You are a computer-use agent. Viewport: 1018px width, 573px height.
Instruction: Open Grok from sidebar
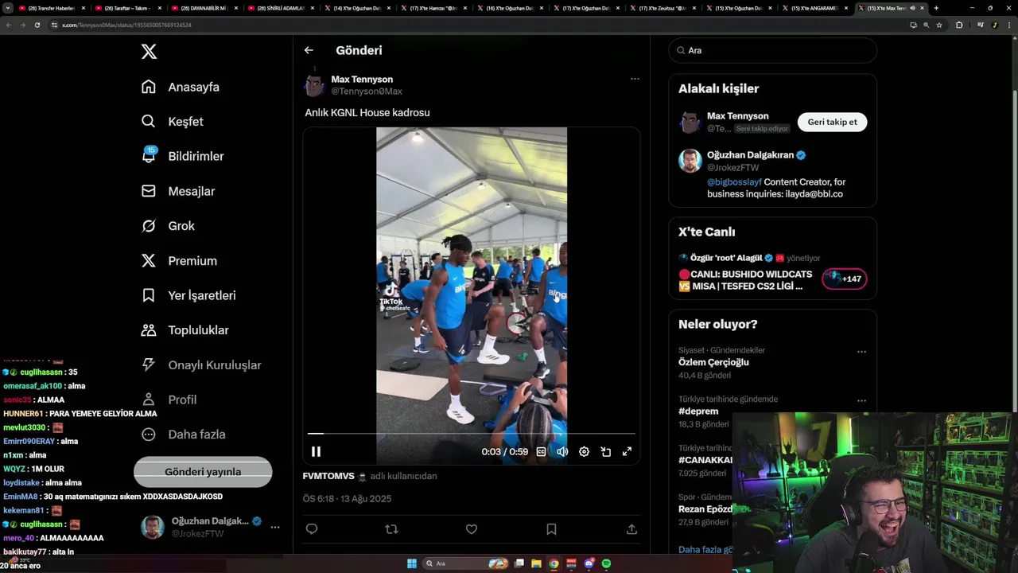(168, 226)
